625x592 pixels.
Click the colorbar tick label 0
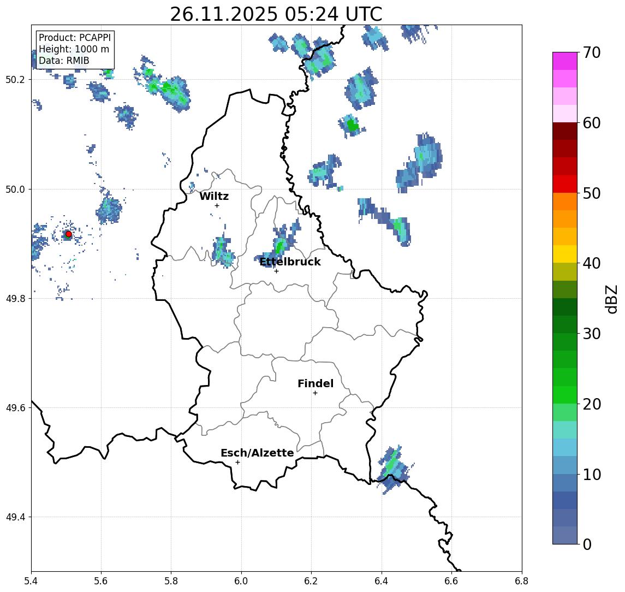[587, 544]
